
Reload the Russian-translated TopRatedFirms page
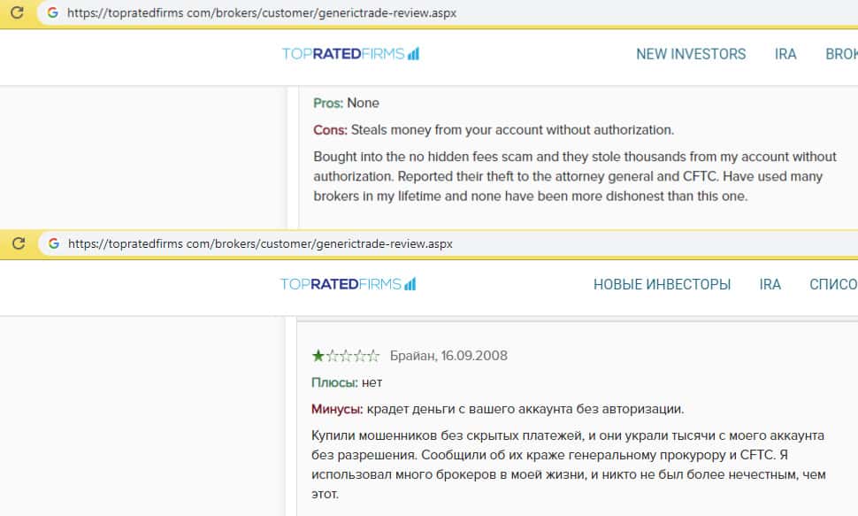pyautogui.click(x=17, y=243)
